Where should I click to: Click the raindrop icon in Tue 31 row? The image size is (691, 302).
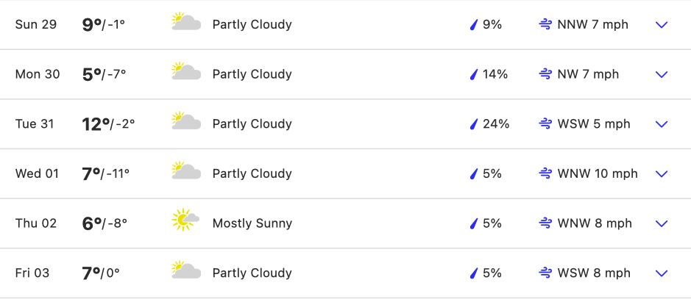pyautogui.click(x=474, y=124)
